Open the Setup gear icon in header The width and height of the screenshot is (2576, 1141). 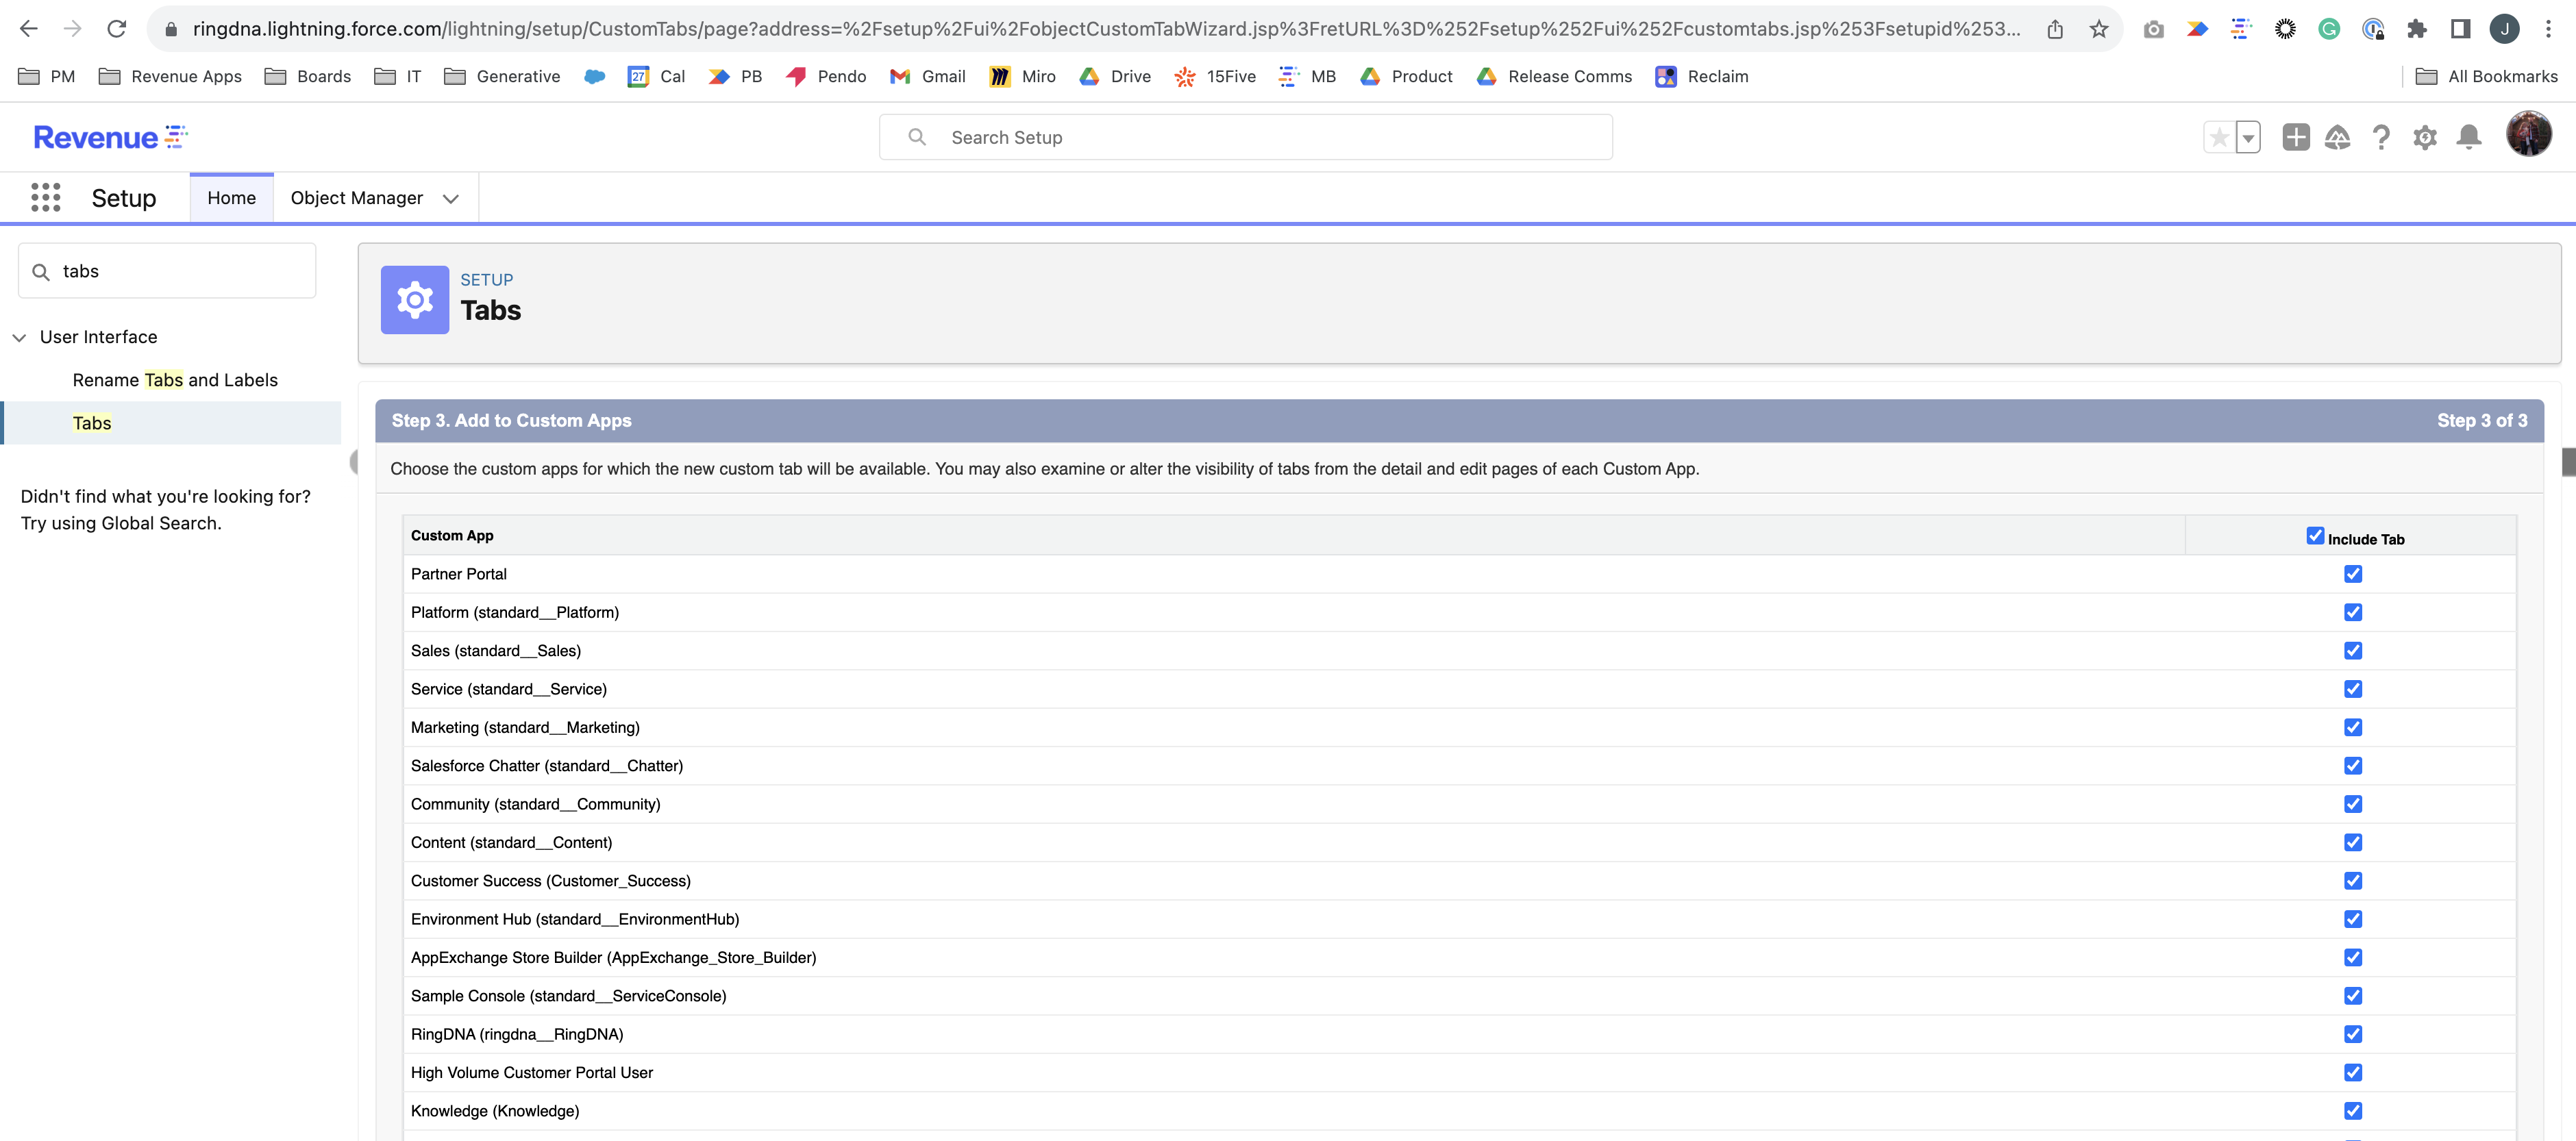(2424, 137)
